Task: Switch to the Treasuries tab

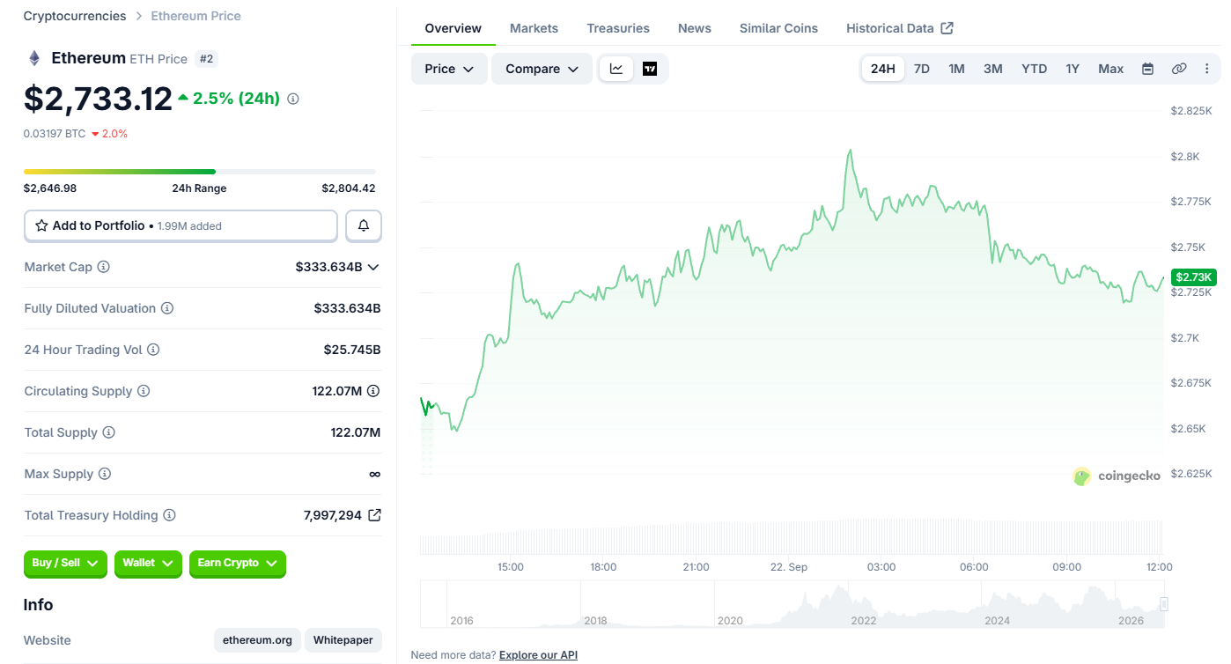Action: coord(618,28)
